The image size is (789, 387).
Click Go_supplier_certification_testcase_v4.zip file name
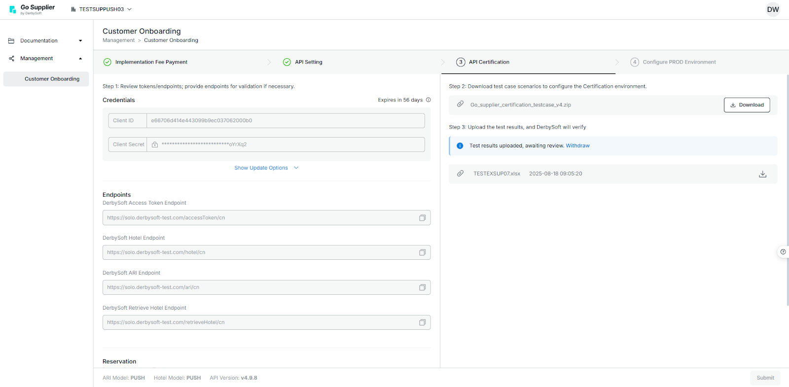tap(520, 105)
